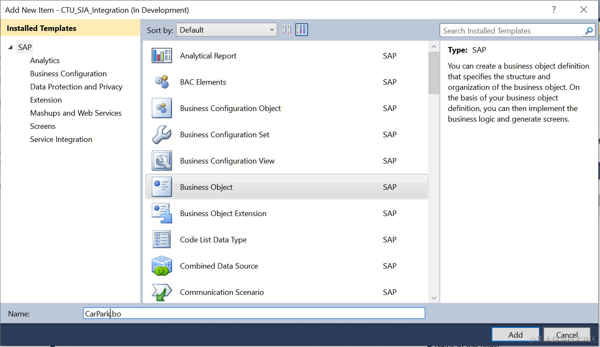This screenshot has height=347, width=600.
Task: Select the "BAC Elements" template name
Action: (x=203, y=82)
